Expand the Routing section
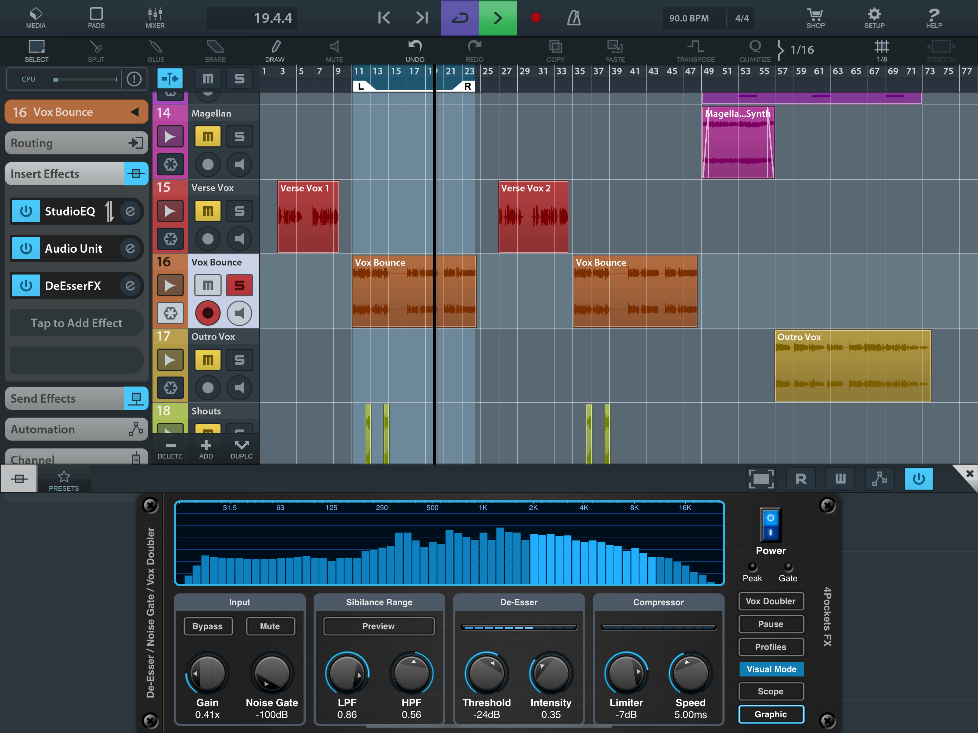 coord(76,143)
